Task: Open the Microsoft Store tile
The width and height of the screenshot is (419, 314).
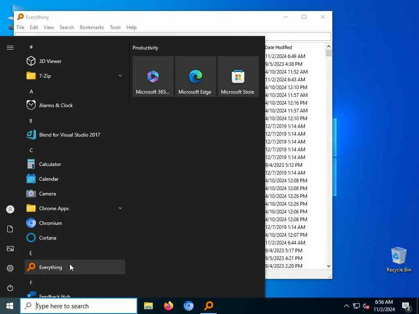Action: point(238,76)
